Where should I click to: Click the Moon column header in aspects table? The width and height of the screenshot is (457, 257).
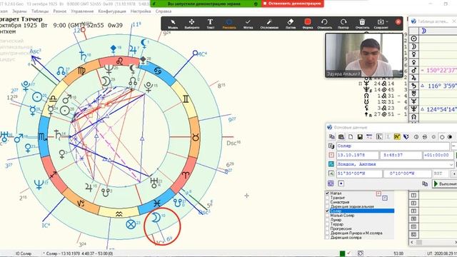coord(424,31)
